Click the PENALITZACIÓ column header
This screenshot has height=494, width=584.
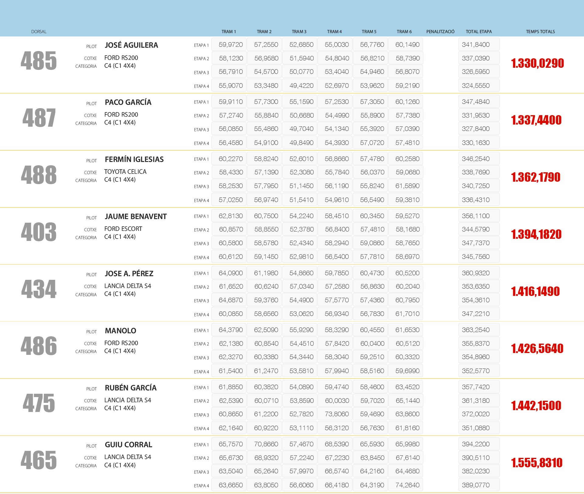[440, 32]
